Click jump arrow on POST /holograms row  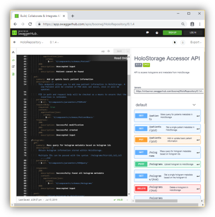(198, 165)
